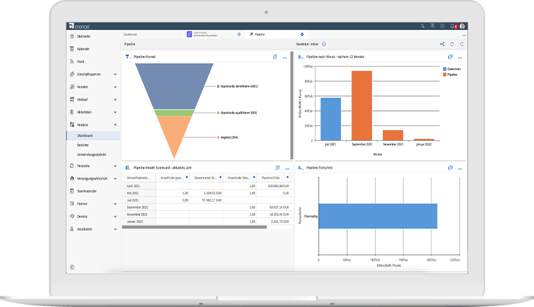Click the share icon in dashboard toolbar
The width and height of the screenshot is (534, 307).
(442, 44)
